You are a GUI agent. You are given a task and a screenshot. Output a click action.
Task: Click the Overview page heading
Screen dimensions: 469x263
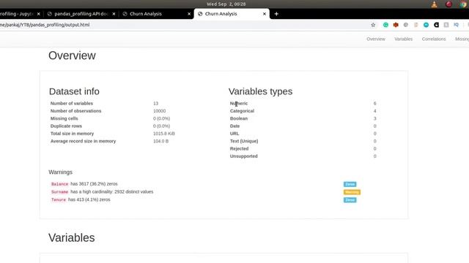point(72,56)
